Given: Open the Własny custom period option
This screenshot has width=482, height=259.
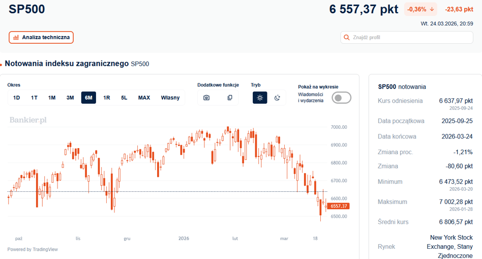Looking at the screenshot, I should 170,98.
